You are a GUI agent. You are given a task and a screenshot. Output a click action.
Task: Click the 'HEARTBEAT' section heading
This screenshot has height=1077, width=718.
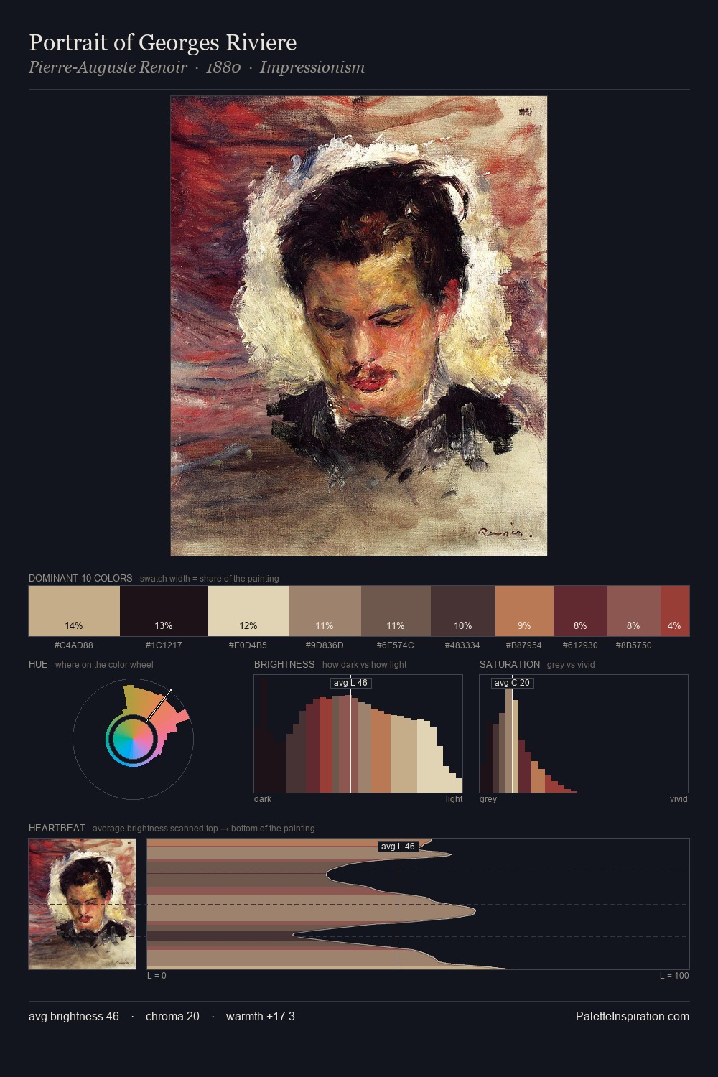coord(57,828)
